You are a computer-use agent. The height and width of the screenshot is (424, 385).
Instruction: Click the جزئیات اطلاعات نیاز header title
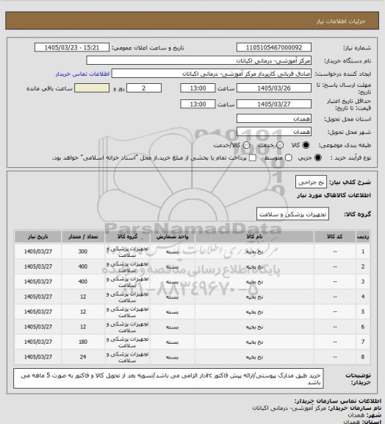(x=341, y=21)
